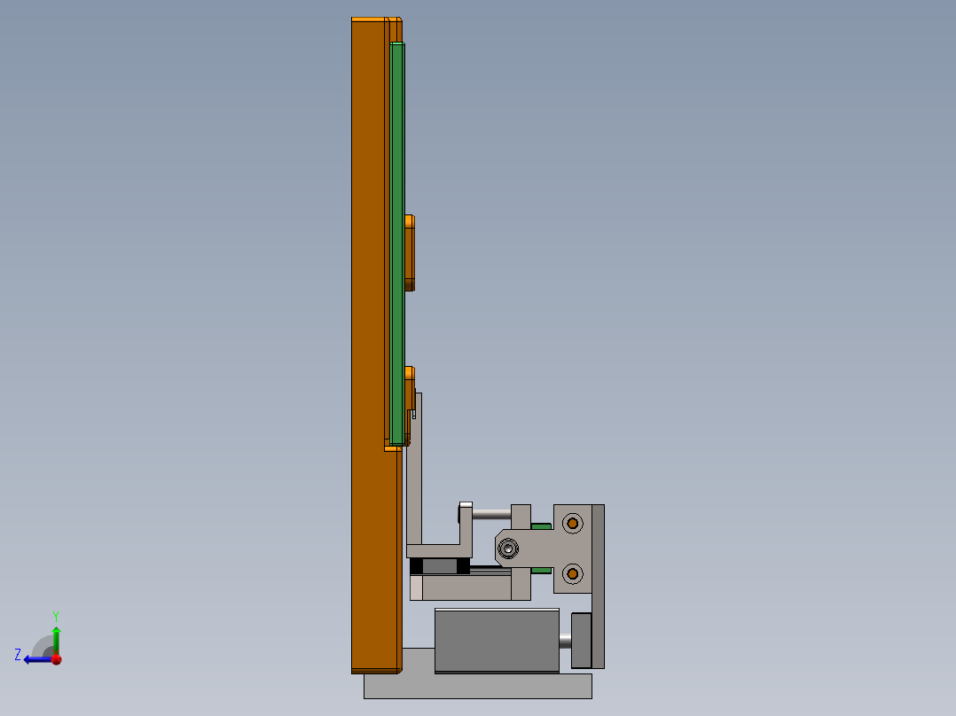Select the white cap atop the small bracket post
The width and height of the screenshot is (956, 716).
point(466,504)
